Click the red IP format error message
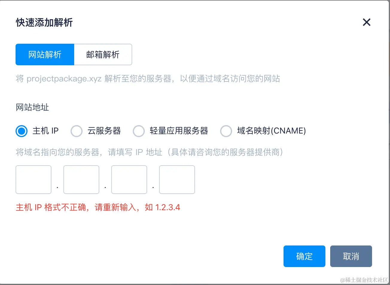Screen dimensions: 390x285 click(x=97, y=207)
